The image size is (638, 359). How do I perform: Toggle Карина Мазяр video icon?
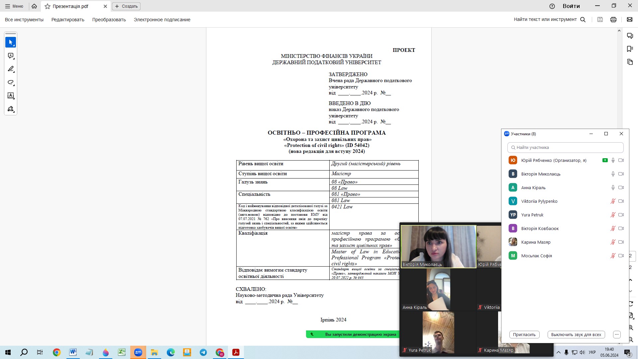click(621, 242)
